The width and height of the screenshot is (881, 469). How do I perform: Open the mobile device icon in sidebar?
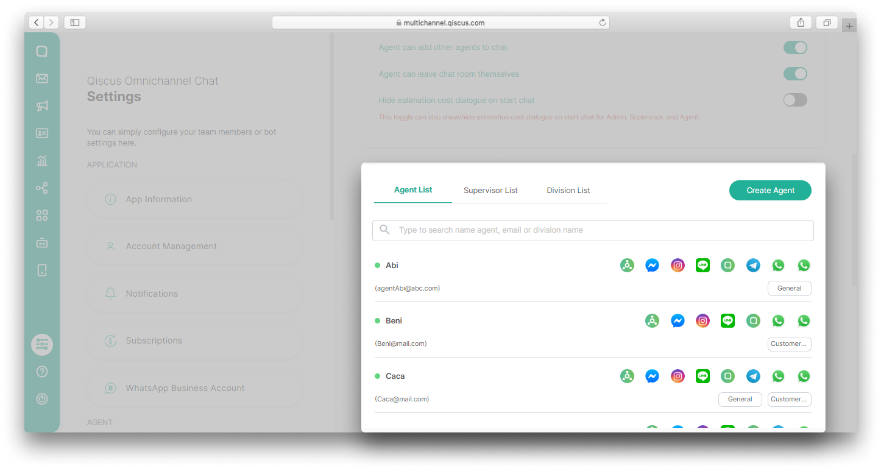point(42,270)
